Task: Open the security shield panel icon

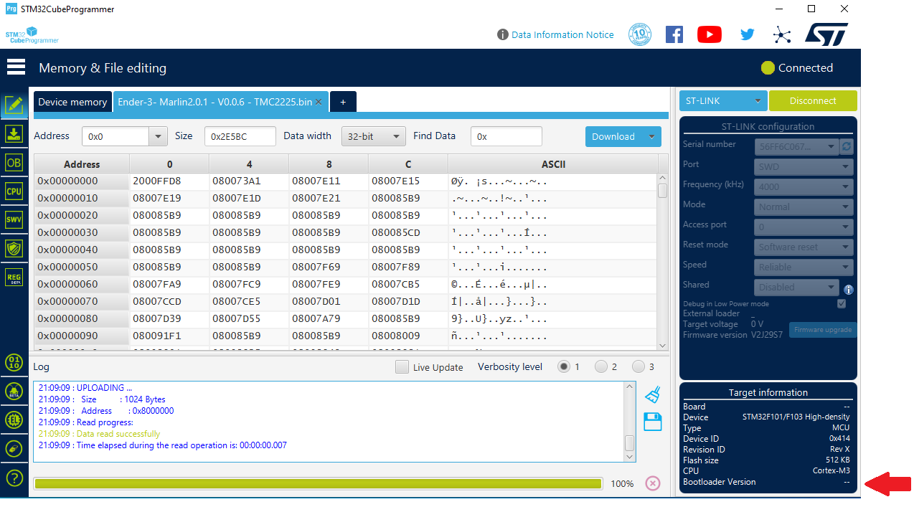Action: pyautogui.click(x=14, y=248)
